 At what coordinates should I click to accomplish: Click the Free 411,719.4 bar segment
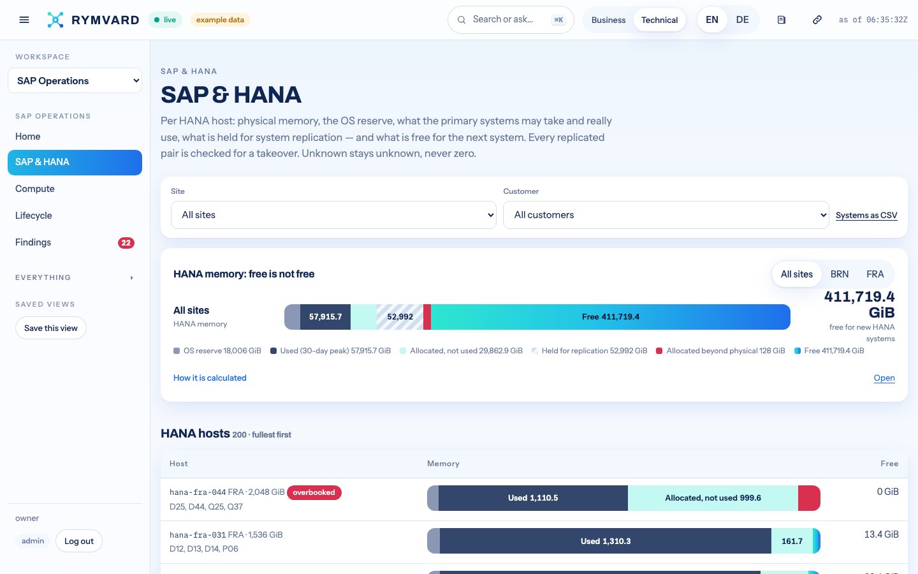tap(611, 317)
